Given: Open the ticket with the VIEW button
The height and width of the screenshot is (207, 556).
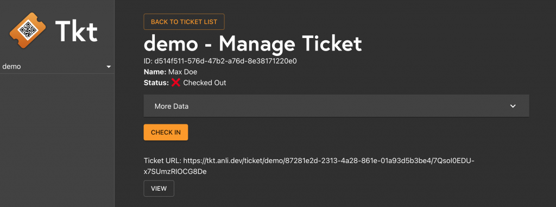Looking at the screenshot, I should tap(159, 189).
